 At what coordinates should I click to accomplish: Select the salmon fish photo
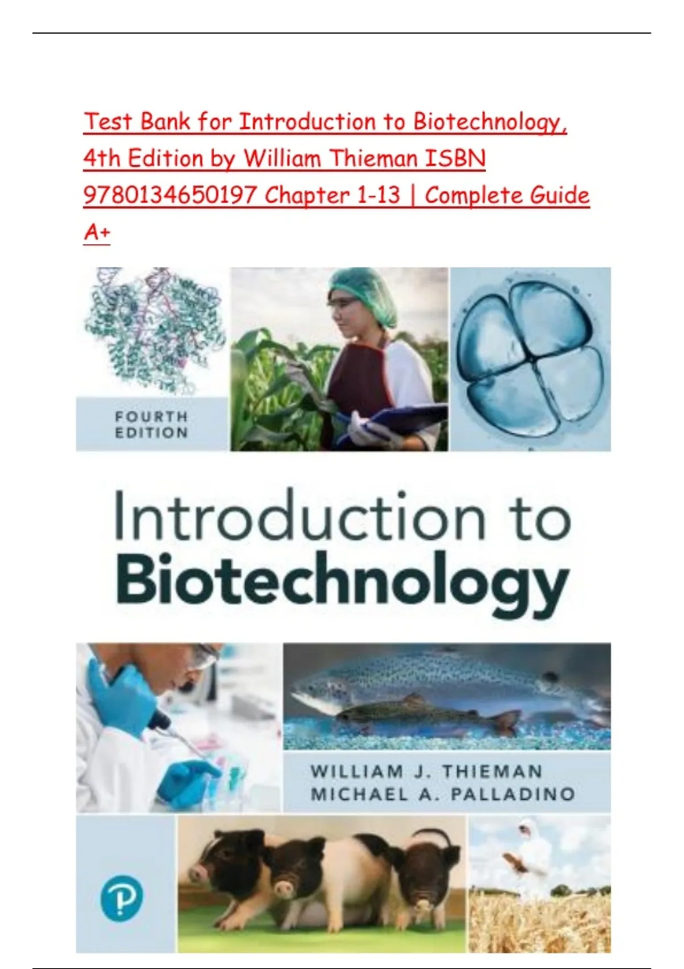[446, 697]
